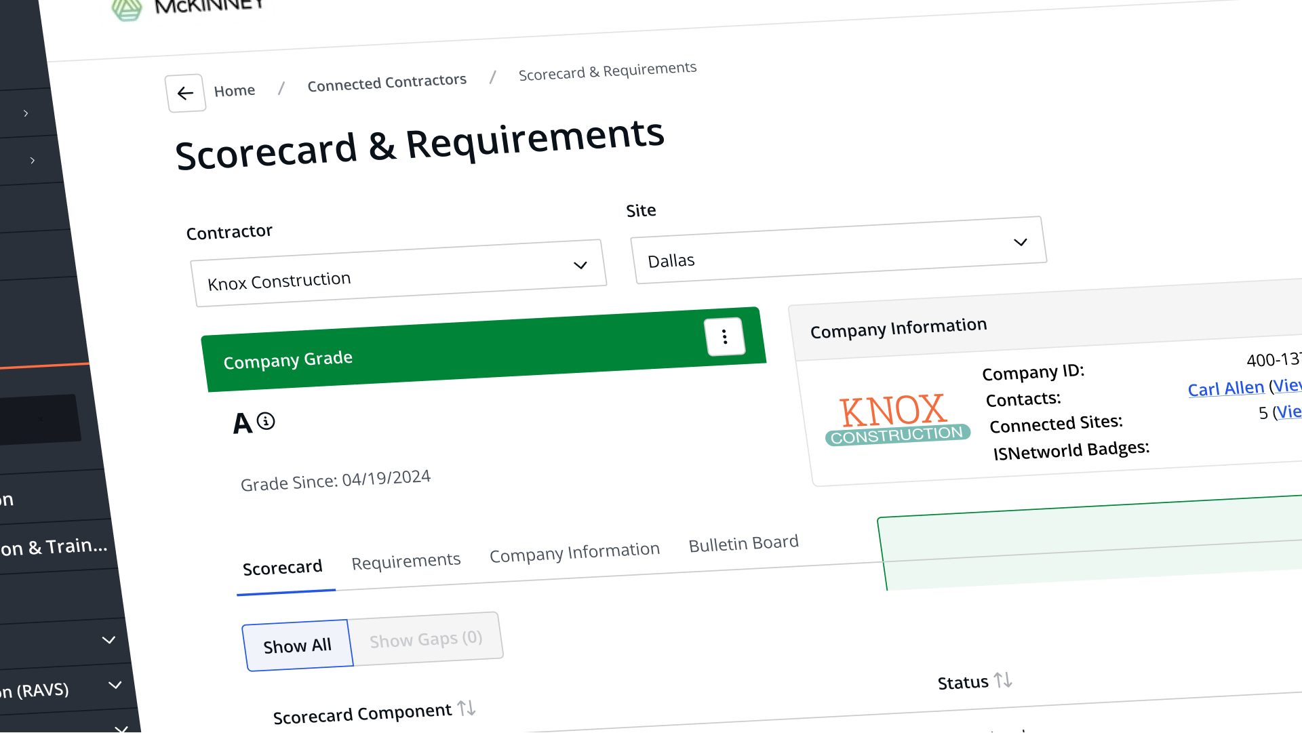The height and width of the screenshot is (733, 1302).
Task: View contacts link next to Carl Allen
Action: (x=1287, y=385)
